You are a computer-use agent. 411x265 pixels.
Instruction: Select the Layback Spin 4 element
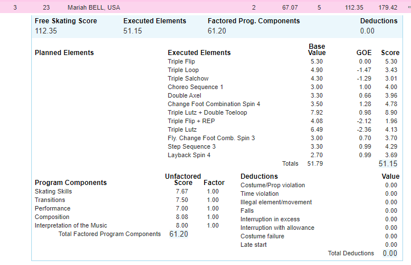tap(189, 155)
